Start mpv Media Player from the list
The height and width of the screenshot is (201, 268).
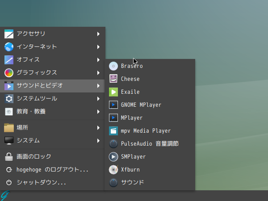tap(150, 131)
